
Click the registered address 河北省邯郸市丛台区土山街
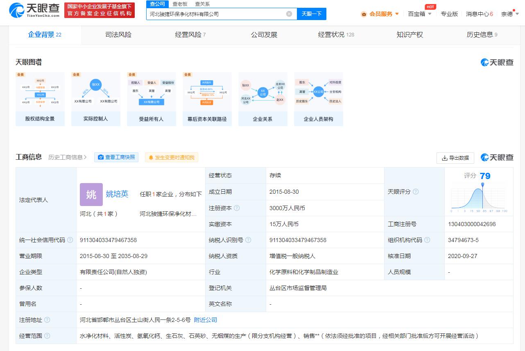pos(135,320)
